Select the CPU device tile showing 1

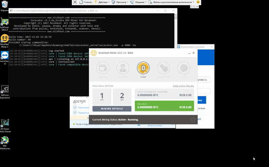coord(102,97)
